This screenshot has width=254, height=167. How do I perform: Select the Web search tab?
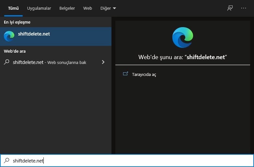[87, 8]
